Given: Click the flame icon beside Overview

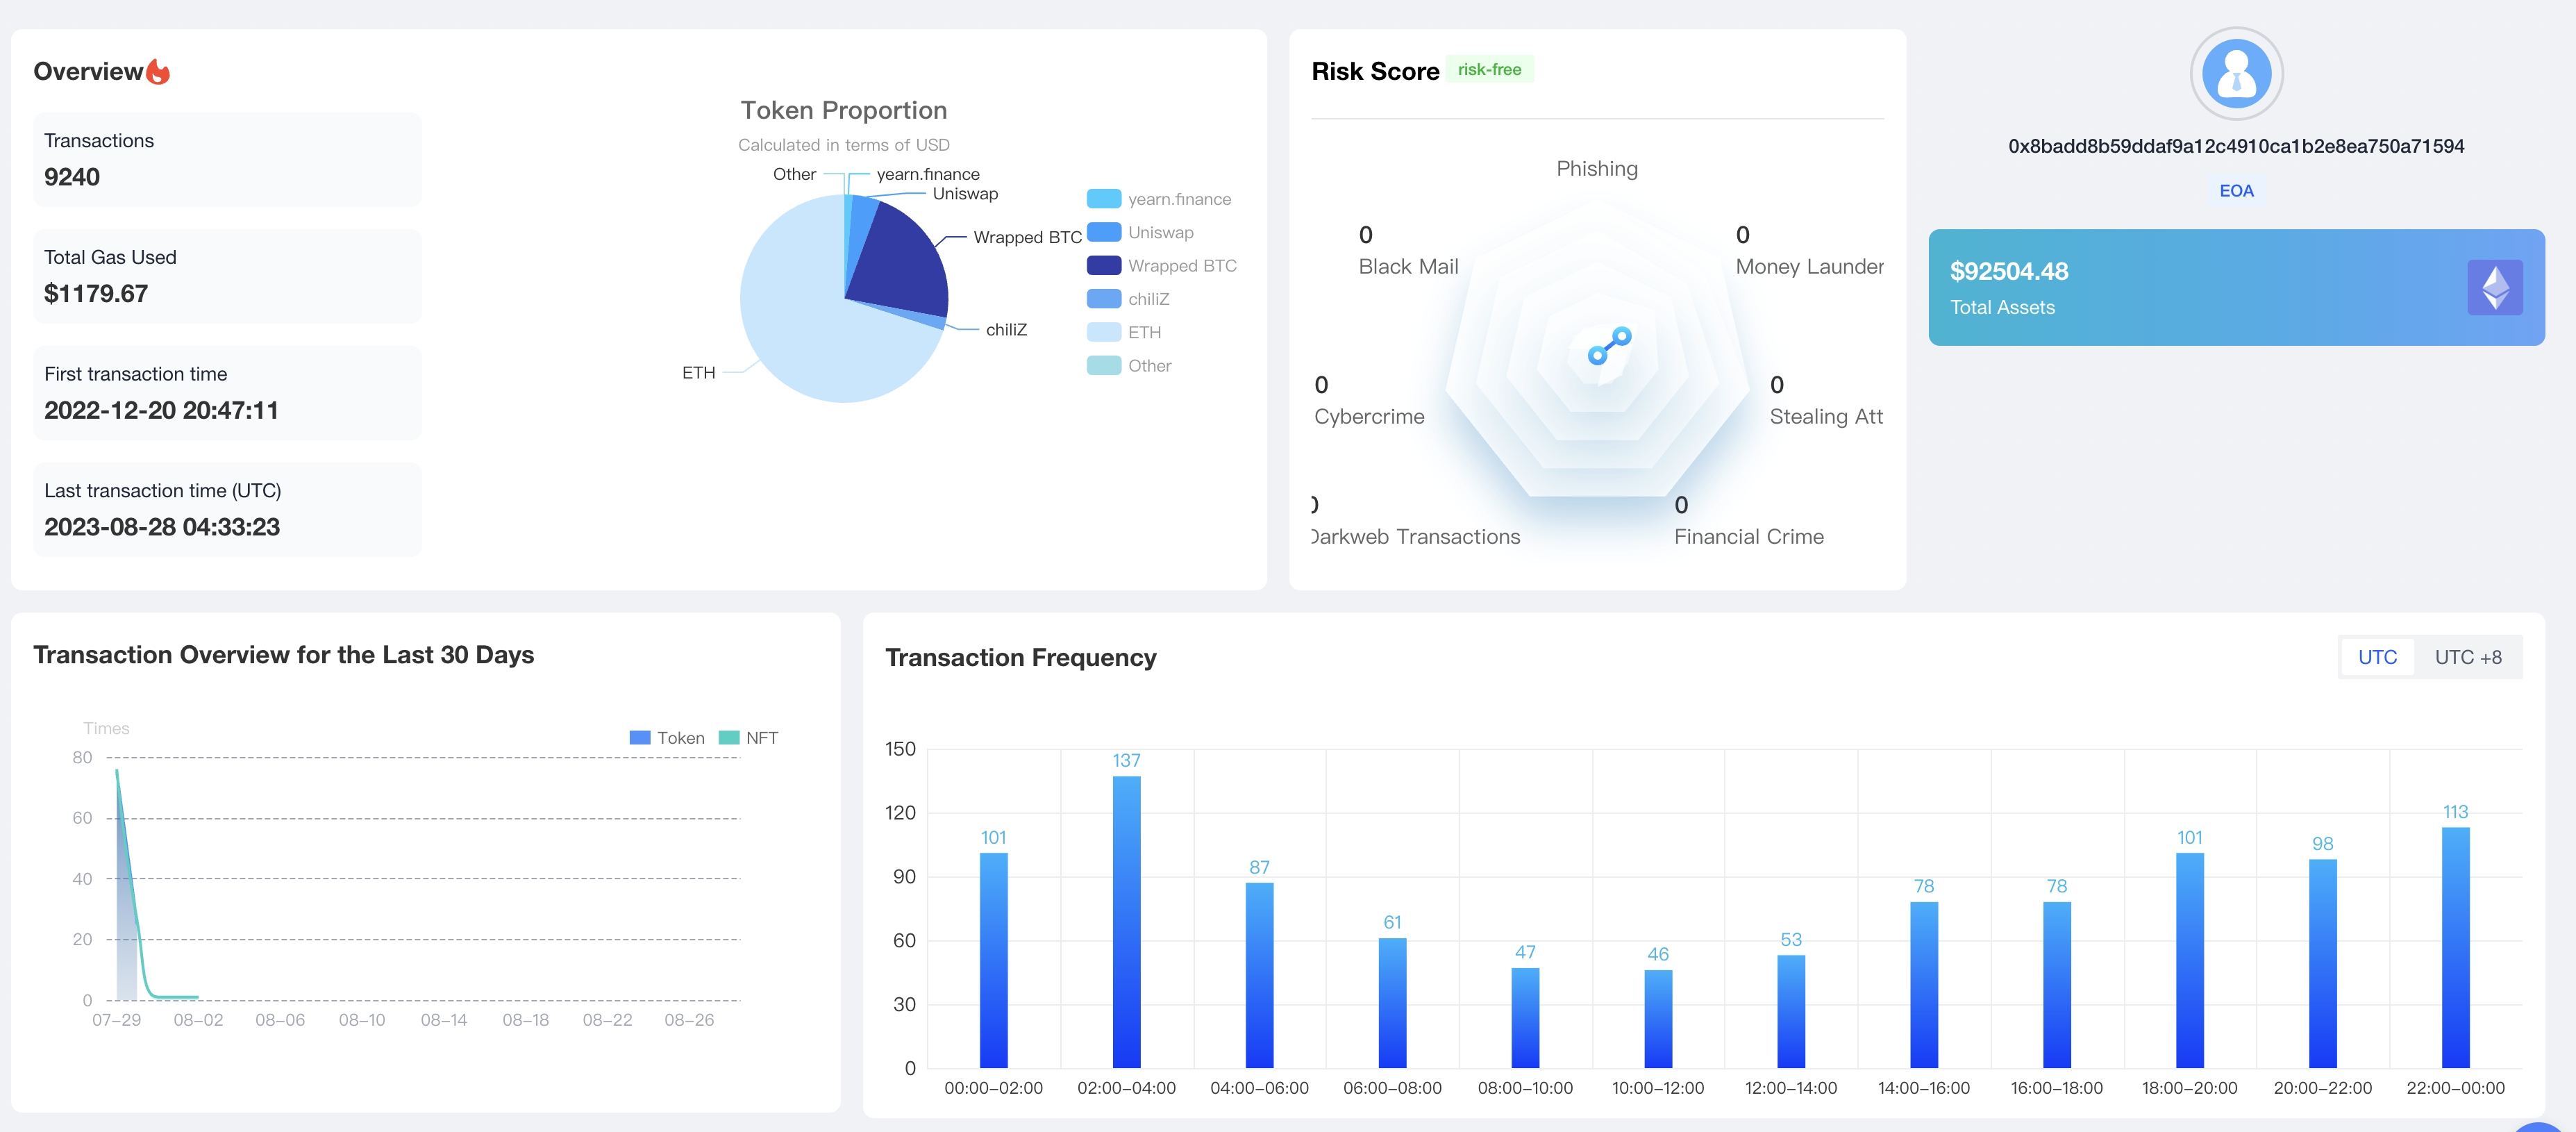Looking at the screenshot, I should pos(158,71).
